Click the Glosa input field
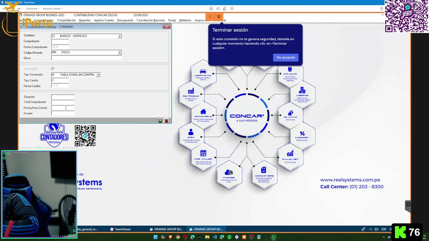 (x=86, y=58)
